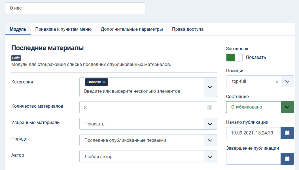Image resolution: width=299 pixels, height=170 pixels.
Task: Toggle the Заголовок Показать switch
Action: [234, 58]
